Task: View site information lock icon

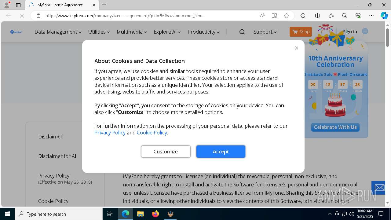Action: pos(38,16)
